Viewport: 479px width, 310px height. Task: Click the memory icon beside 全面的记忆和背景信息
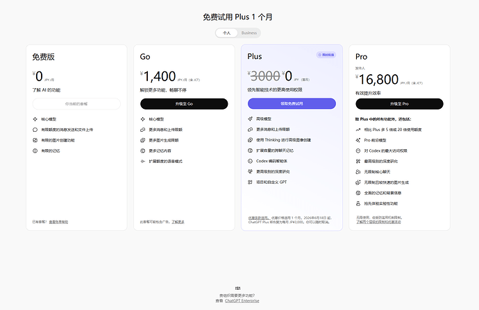click(358, 193)
